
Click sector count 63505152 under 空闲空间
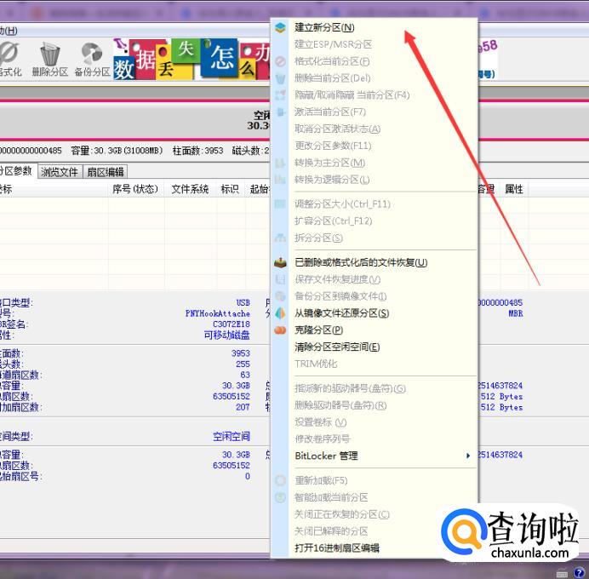231,465
